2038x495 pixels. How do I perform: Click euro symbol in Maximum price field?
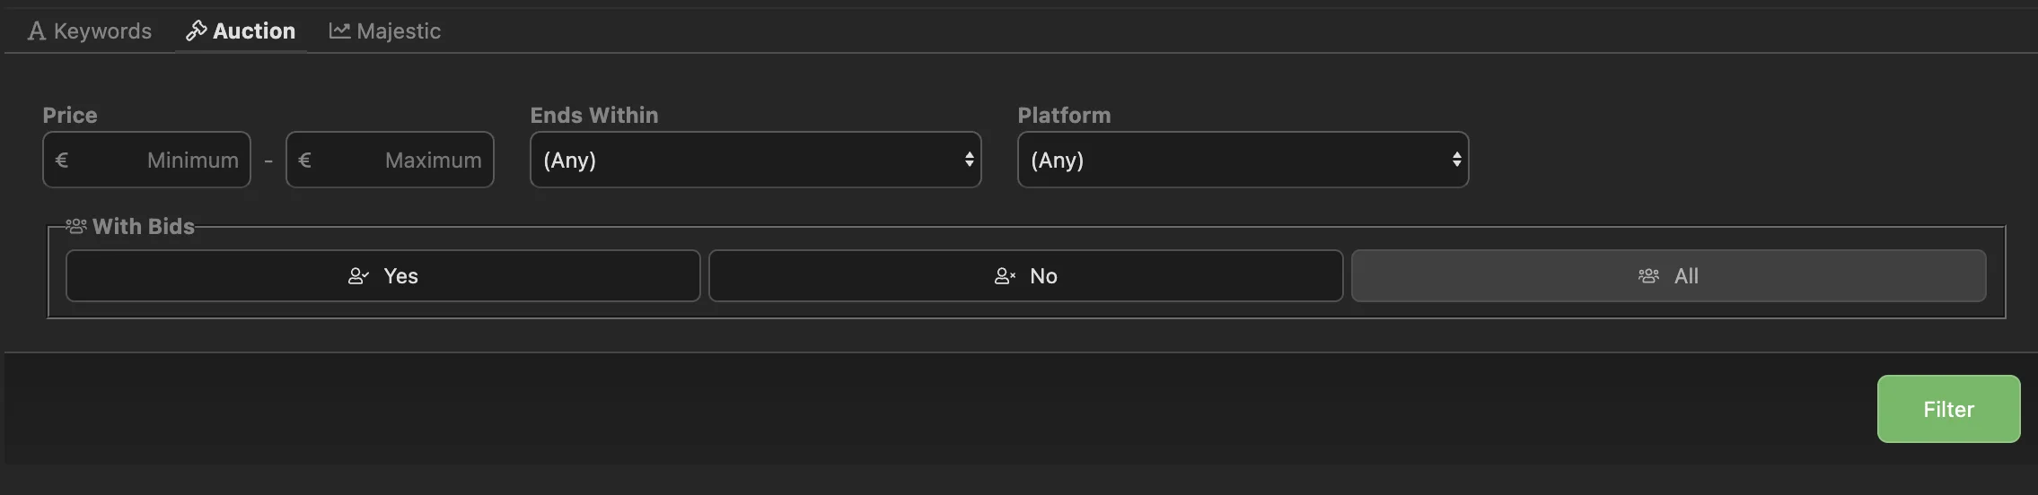pos(304,161)
